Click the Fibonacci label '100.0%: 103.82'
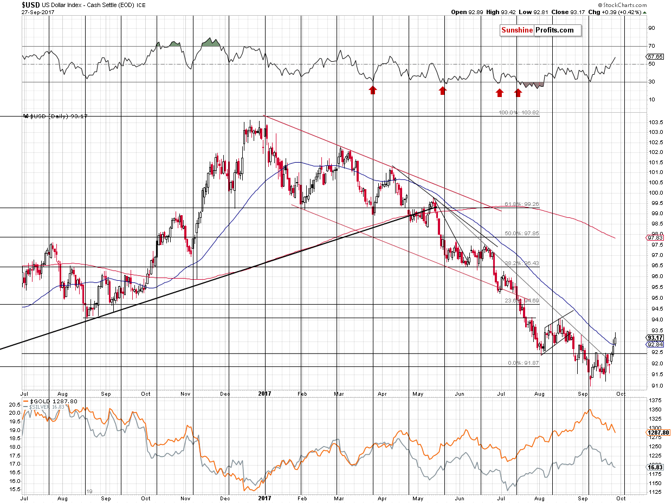 point(519,113)
